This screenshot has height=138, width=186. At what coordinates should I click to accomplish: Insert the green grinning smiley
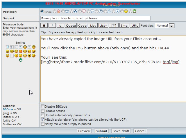tap(21, 60)
